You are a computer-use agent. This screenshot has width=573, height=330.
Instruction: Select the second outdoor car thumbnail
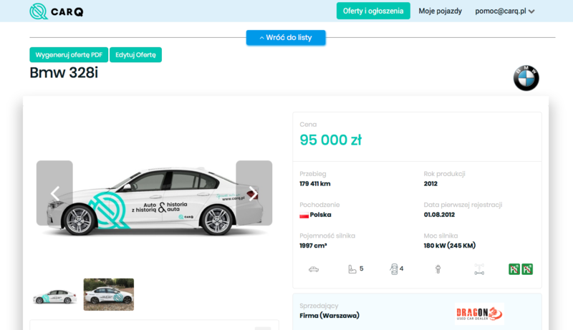109,294
